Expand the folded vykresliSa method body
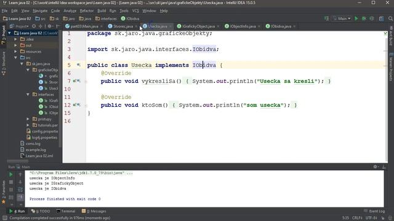 coord(86,81)
